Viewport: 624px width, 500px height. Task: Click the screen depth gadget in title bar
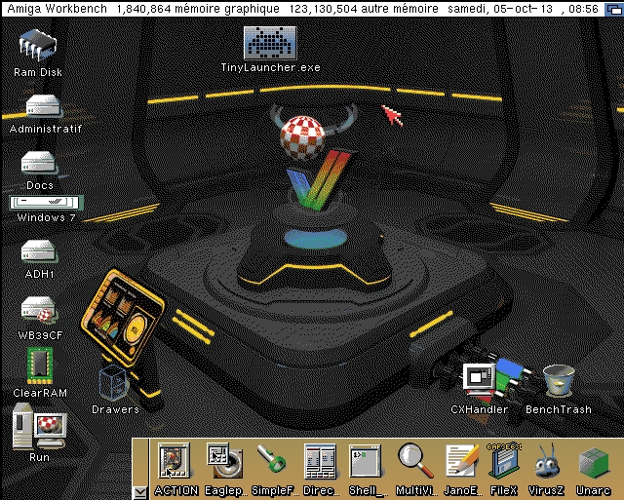click(x=613, y=9)
